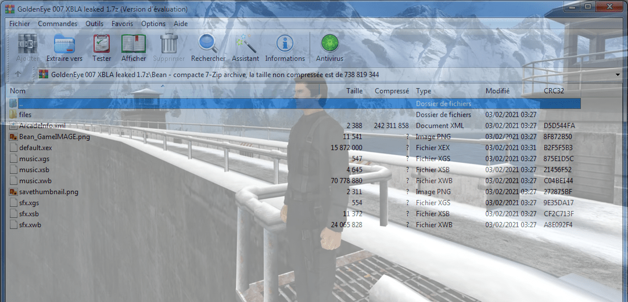Launch the Assistant wand icon
The height and width of the screenshot is (302, 628).
(246, 43)
